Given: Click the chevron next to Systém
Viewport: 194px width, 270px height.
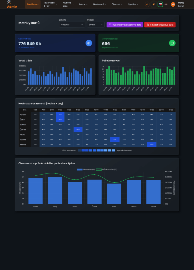Looking at the screenshot, I should (137, 4).
